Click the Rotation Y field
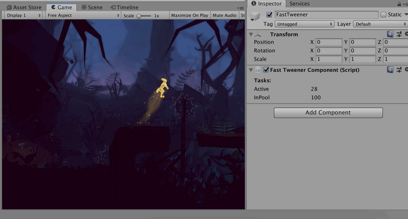Screen dimensions: 408x219 pos(363,51)
